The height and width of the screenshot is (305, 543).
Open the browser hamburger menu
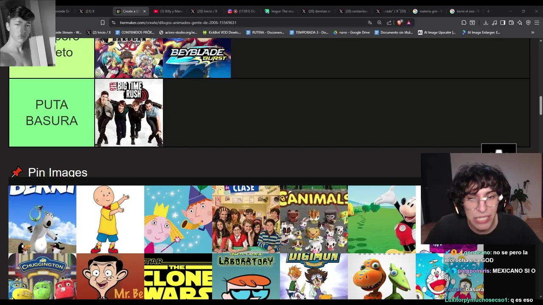pyautogui.click(x=537, y=22)
